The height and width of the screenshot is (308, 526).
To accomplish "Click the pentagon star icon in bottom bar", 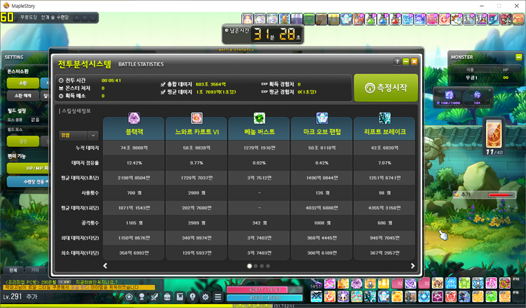I will [x=129, y=297].
